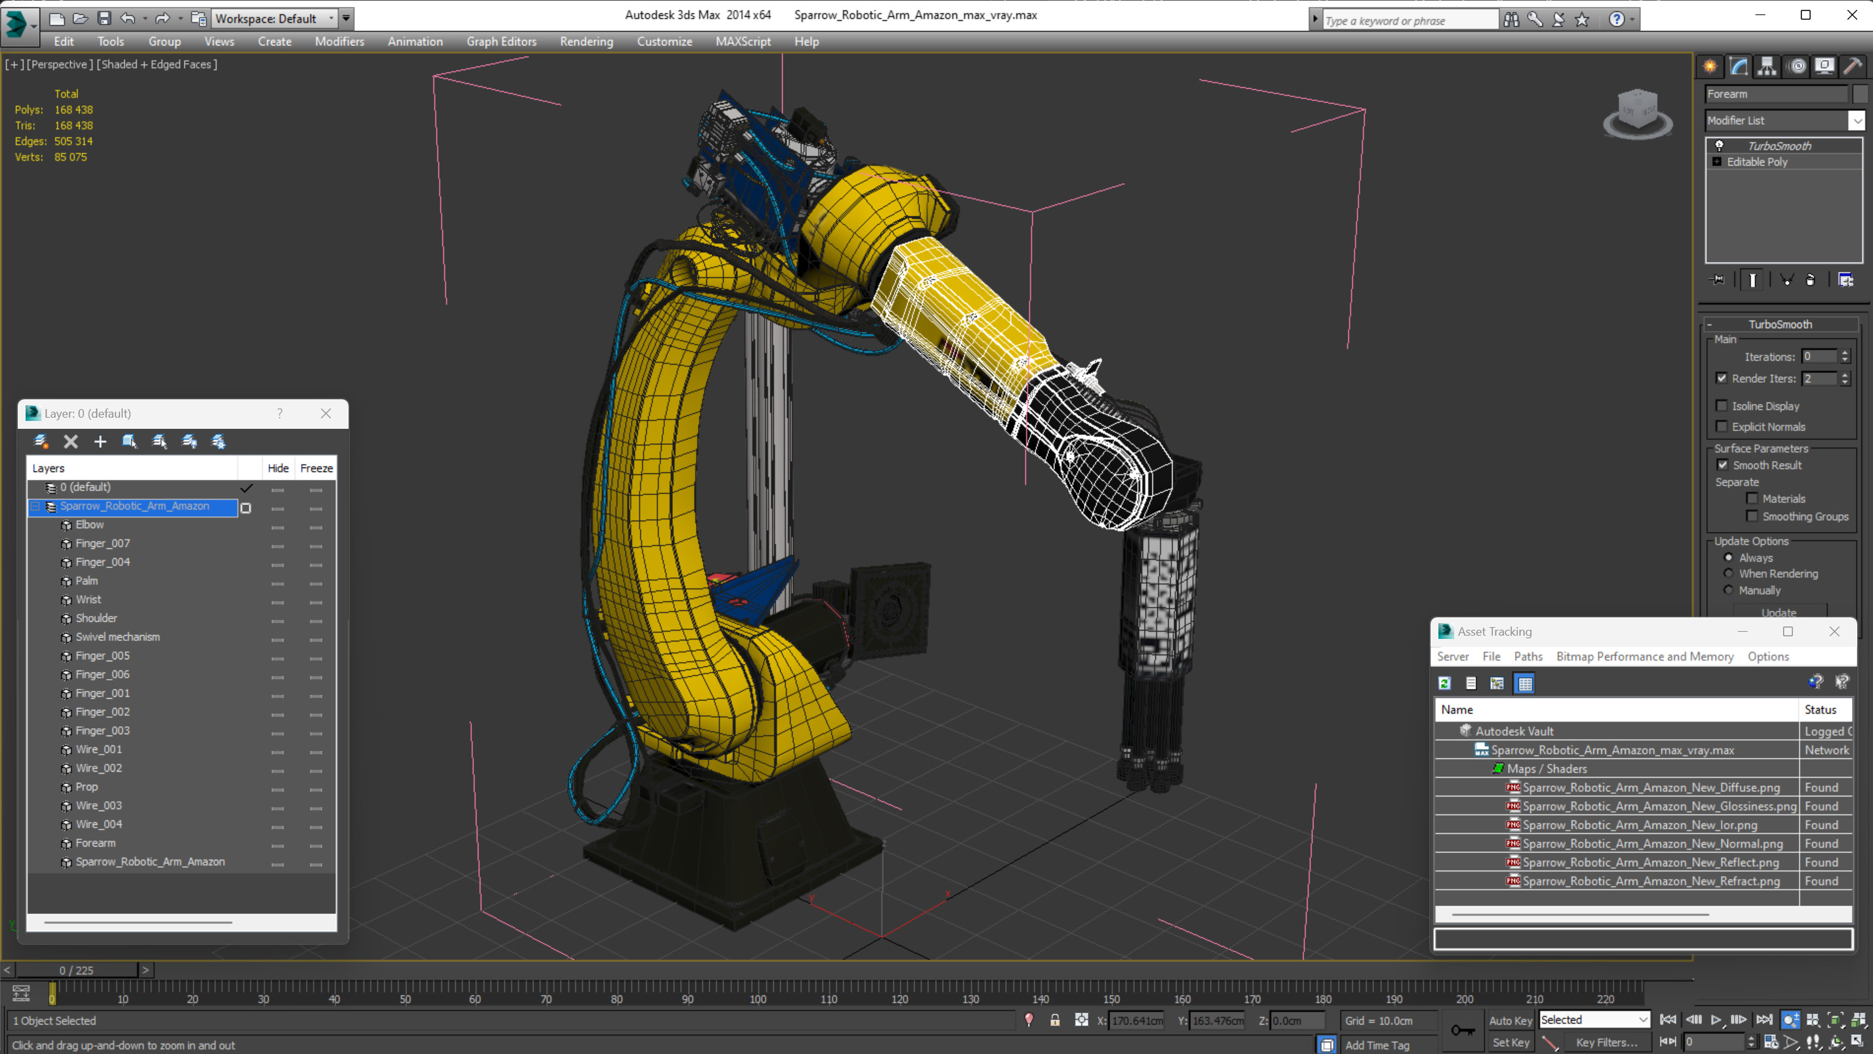Enable Separate by Materials checkbox
Viewport: 1873px width, 1054px height.
[1752, 499]
